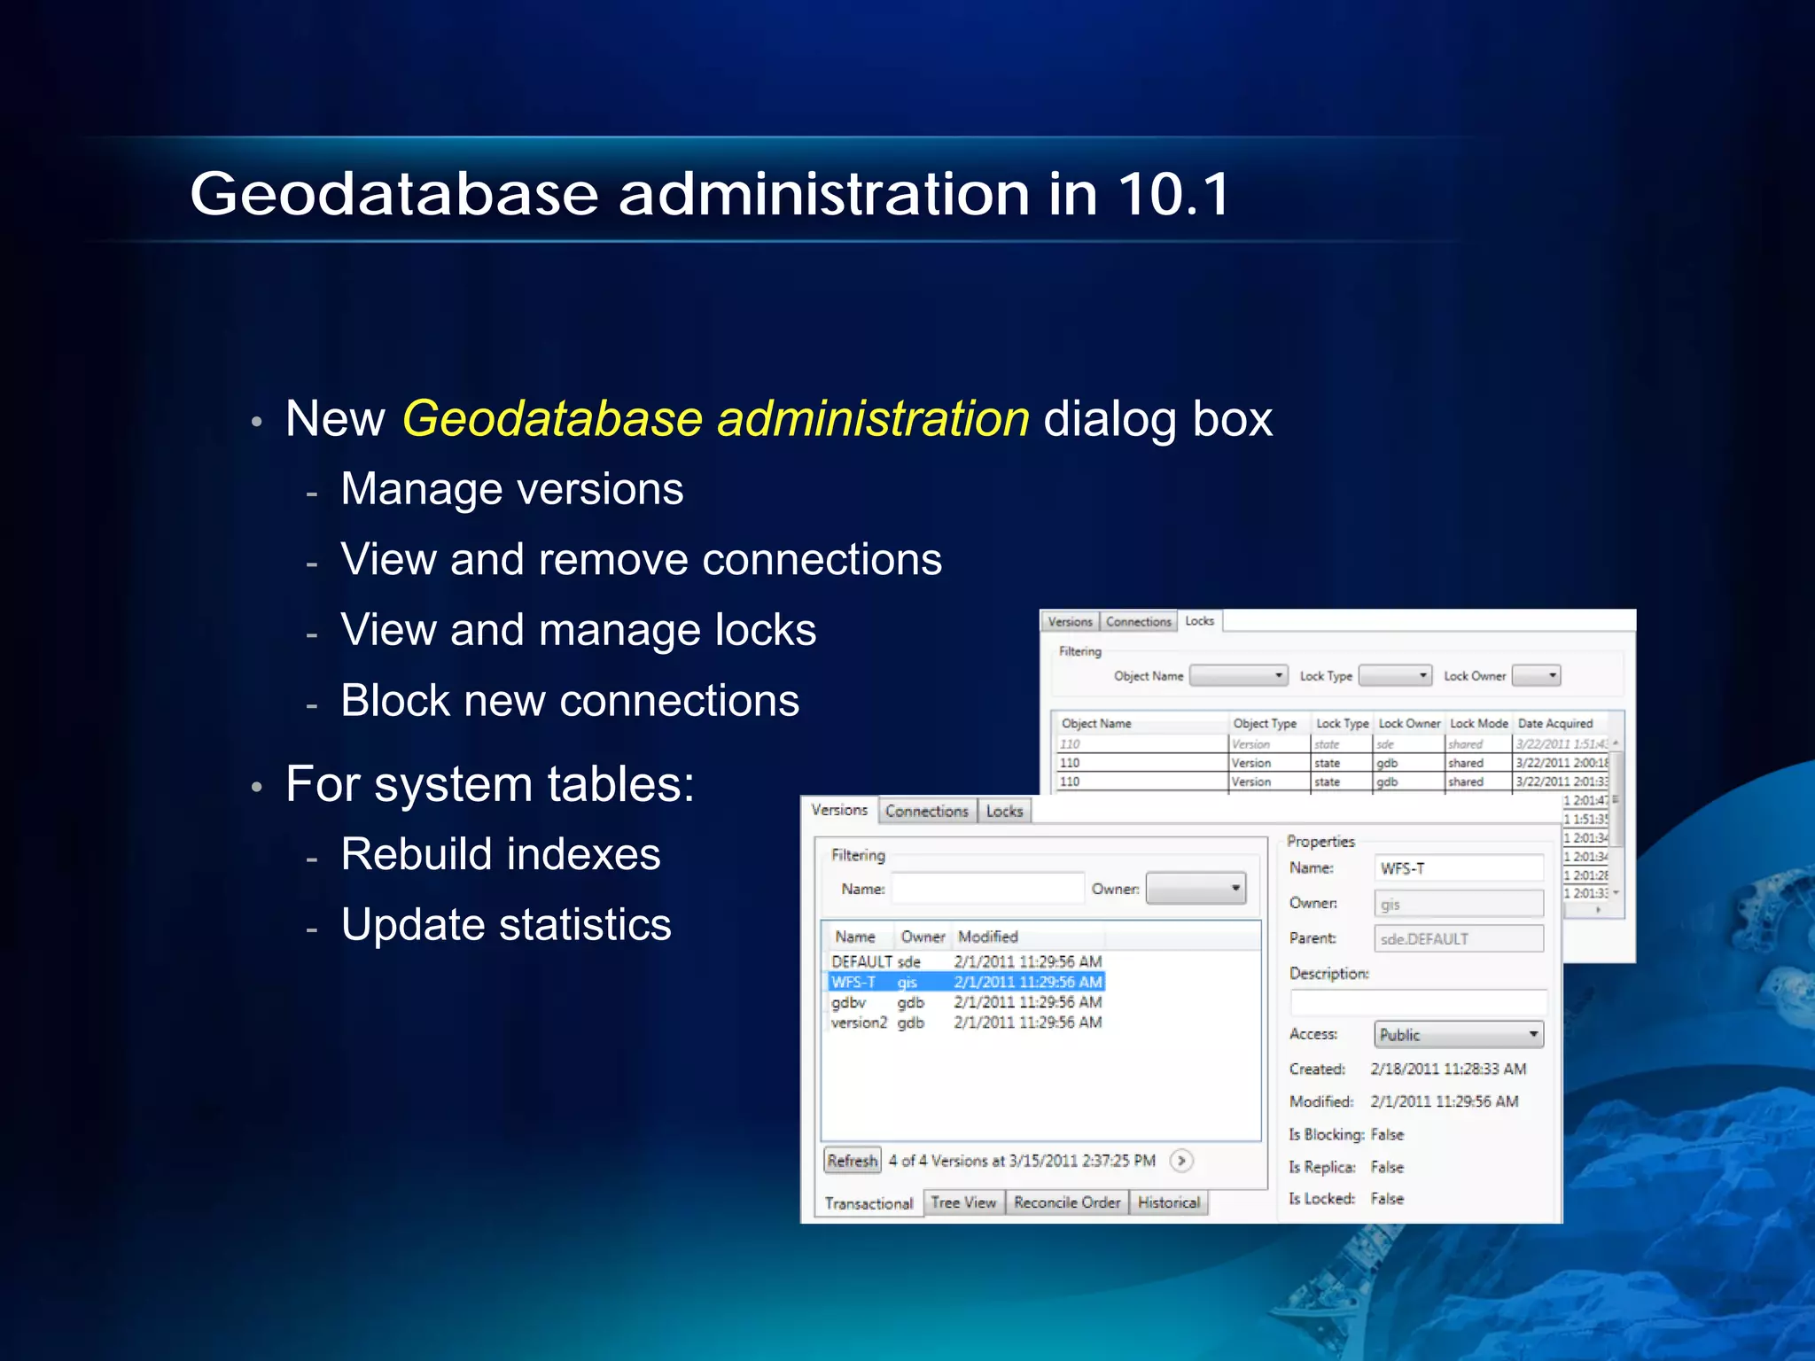Open the Lock Type filter dropdown
This screenshot has height=1361, width=1815.
1395,675
